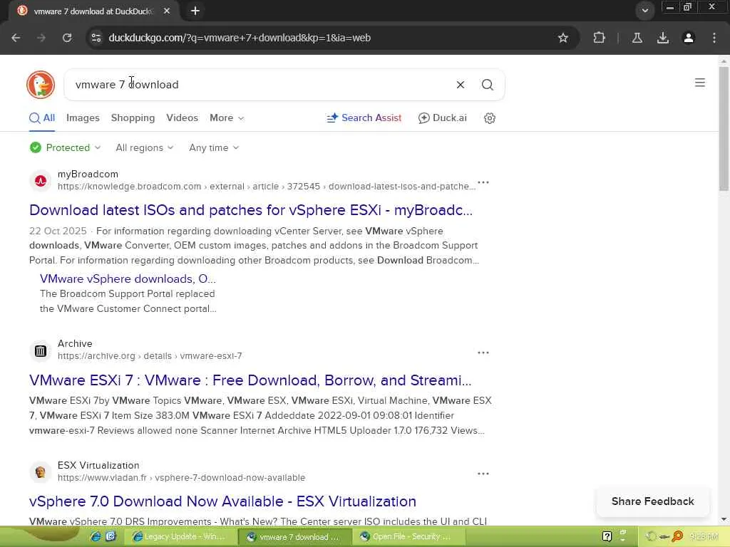
Task: Open the tab search dropdown arrow
Action: pyautogui.click(x=644, y=11)
